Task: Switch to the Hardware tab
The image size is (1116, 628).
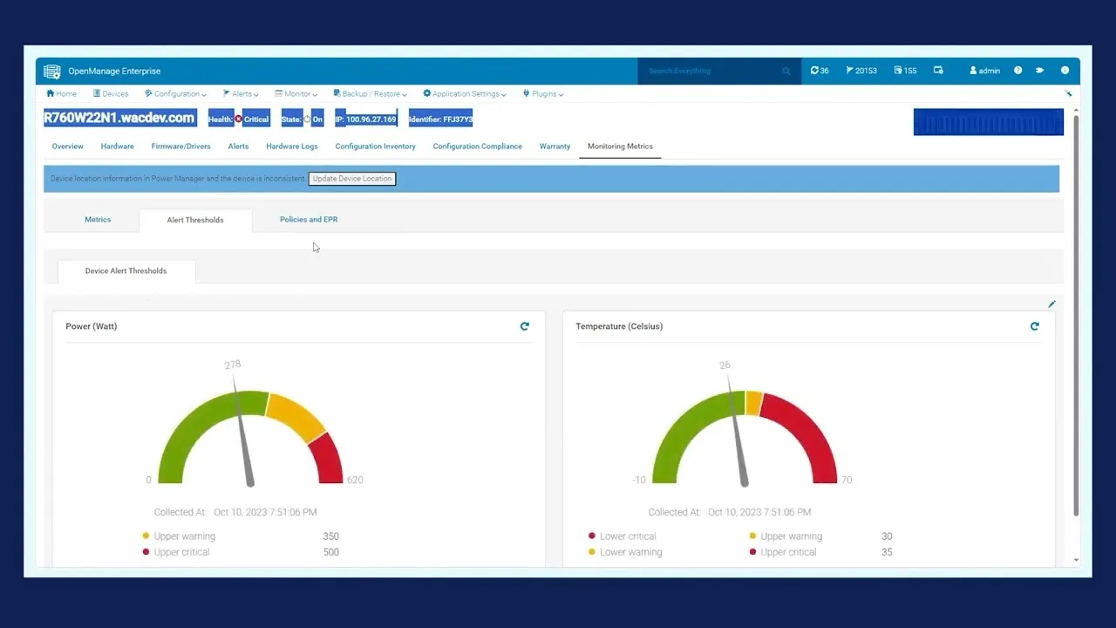Action: point(118,147)
